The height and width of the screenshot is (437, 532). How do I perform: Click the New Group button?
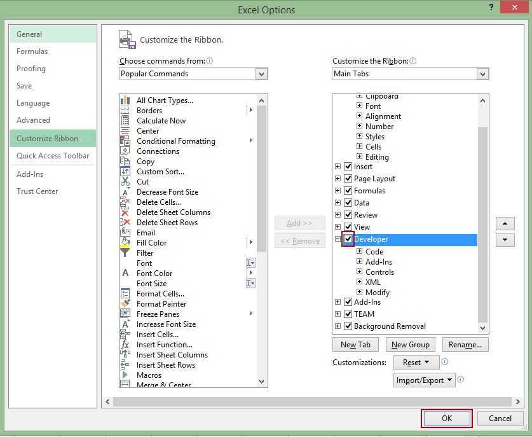tap(411, 345)
